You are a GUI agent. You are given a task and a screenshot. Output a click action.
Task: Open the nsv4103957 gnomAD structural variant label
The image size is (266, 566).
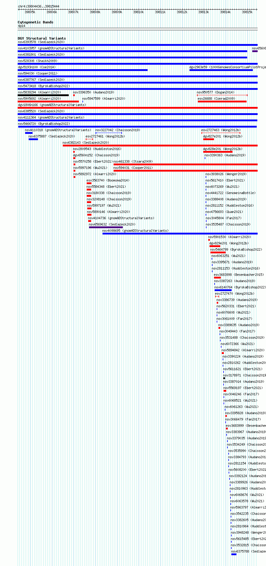point(51,48)
